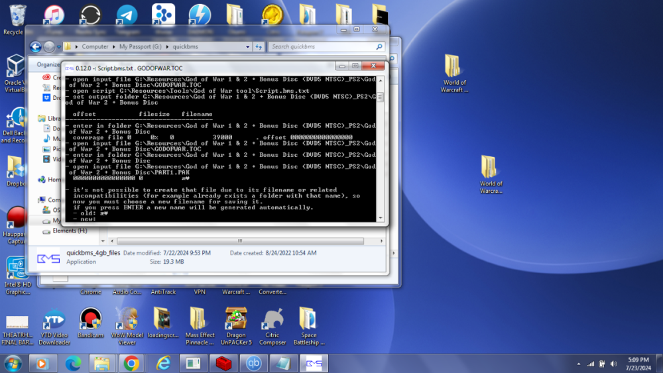Click the console vertical scrollbar down arrow

tap(380, 217)
